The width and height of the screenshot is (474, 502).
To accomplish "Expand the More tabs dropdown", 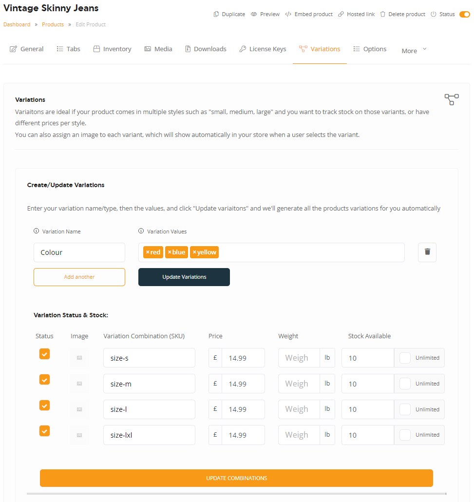I will tap(414, 51).
